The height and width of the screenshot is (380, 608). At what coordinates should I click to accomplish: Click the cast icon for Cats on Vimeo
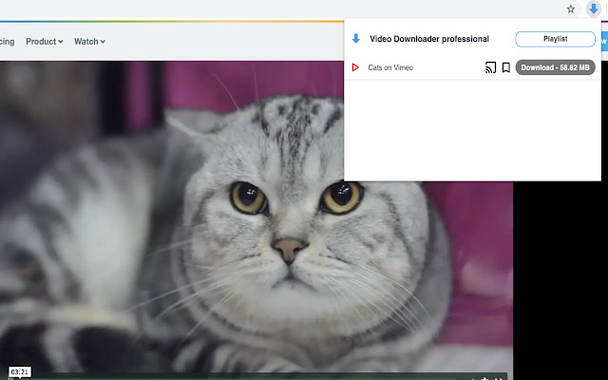click(490, 67)
